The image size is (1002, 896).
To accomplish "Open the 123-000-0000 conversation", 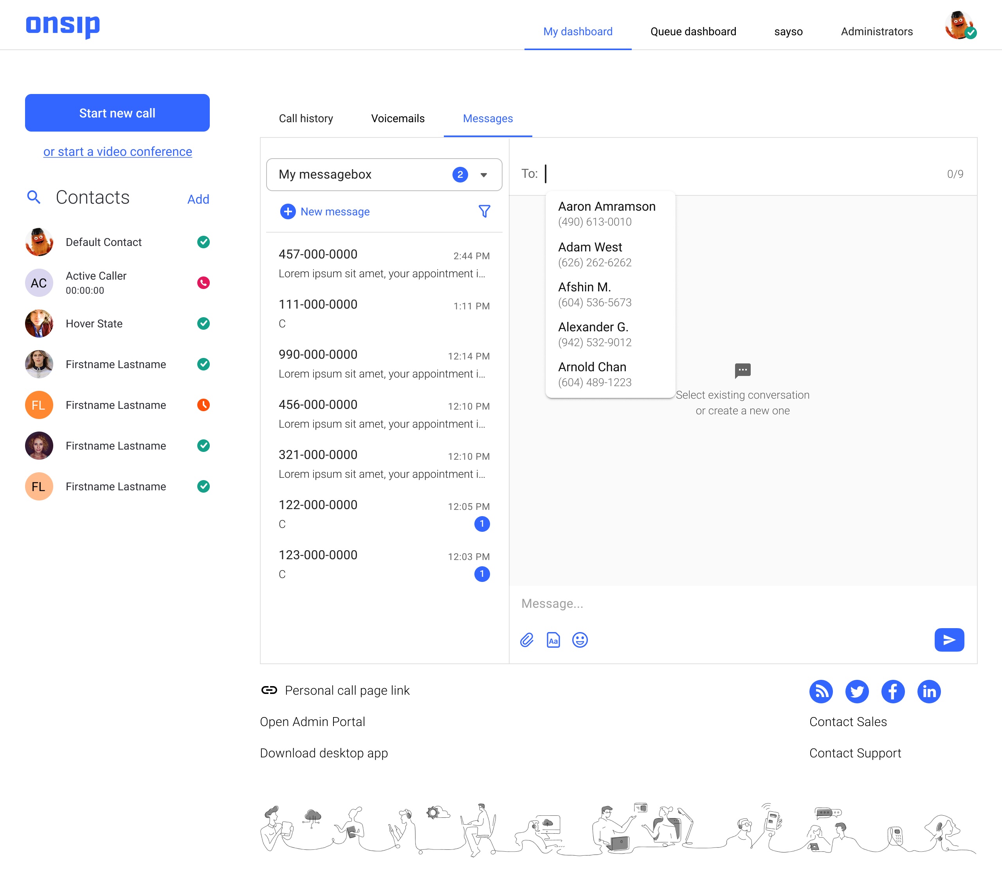I will pos(384,565).
